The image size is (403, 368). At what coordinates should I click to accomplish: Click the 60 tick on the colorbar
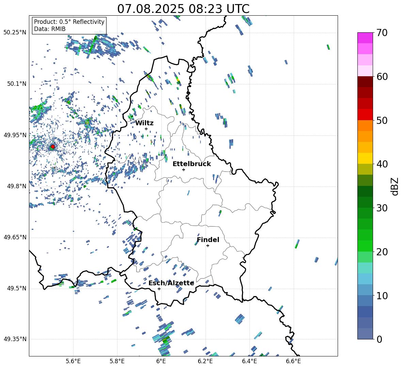382,77
